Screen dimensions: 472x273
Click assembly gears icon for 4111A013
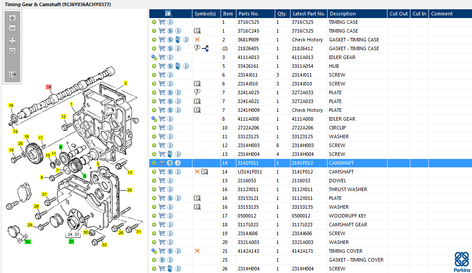[x=154, y=57]
